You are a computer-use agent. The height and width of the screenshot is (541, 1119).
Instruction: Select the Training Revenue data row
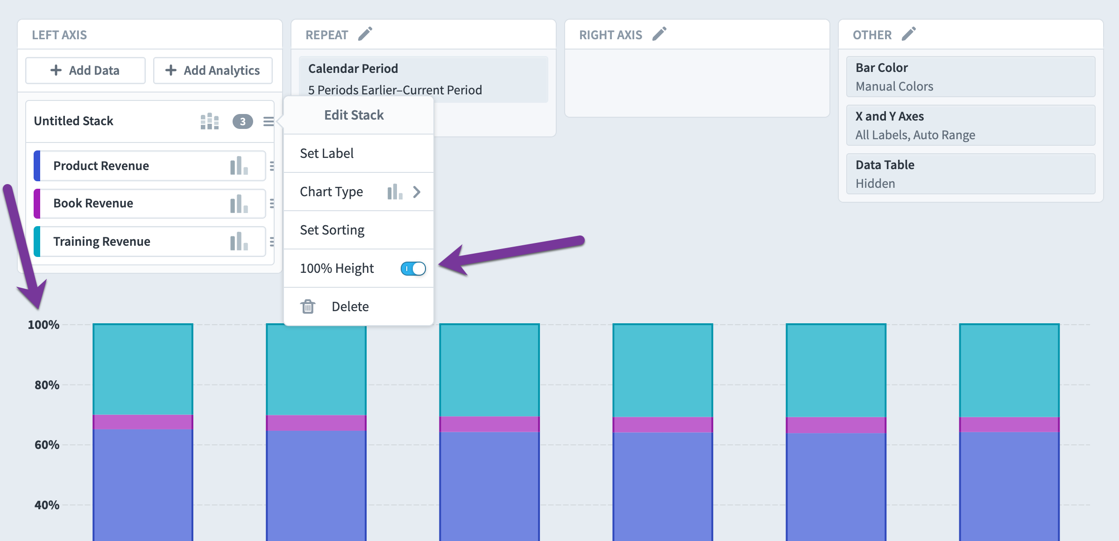150,242
